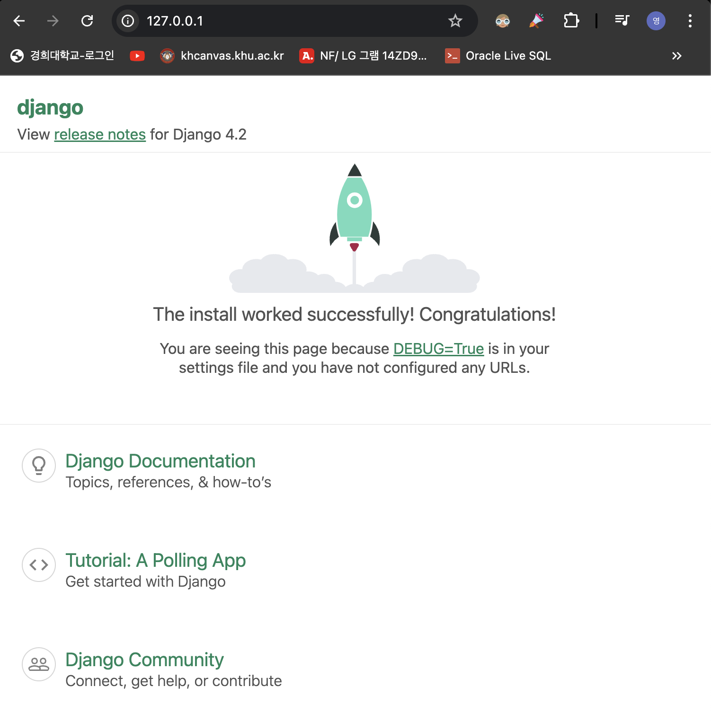Show hidden bookmarks with double chevron
This screenshot has width=711, height=722.
pos(677,56)
